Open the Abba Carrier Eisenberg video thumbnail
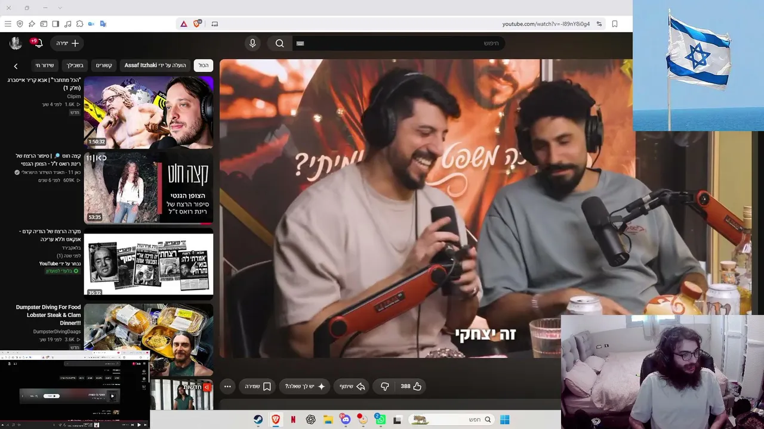 pyautogui.click(x=148, y=112)
